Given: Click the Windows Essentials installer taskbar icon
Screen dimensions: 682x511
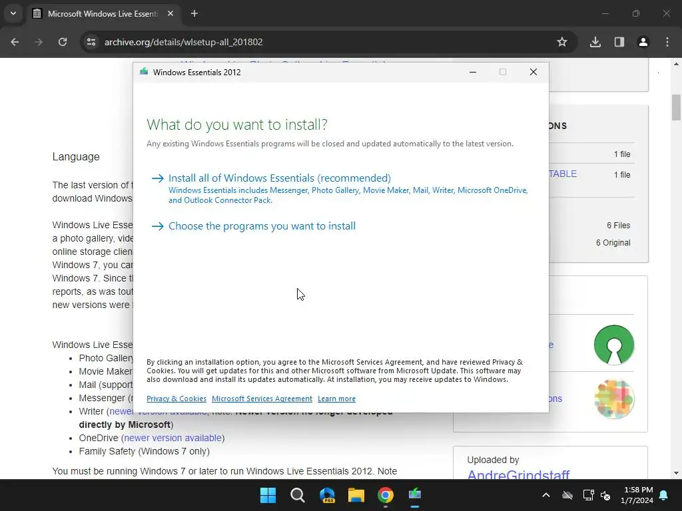Looking at the screenshot, I should [x=415, y=494].
